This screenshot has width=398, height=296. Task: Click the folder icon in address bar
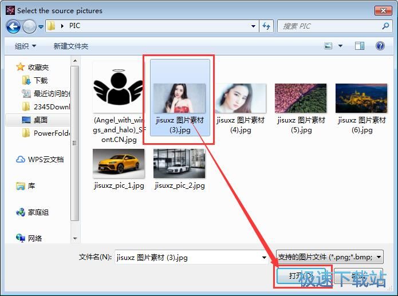(52, 26)
